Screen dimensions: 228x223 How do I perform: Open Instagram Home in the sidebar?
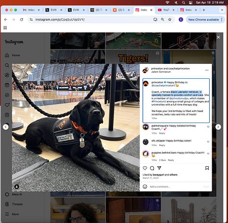pyautogui.click(x=12, y=55)
